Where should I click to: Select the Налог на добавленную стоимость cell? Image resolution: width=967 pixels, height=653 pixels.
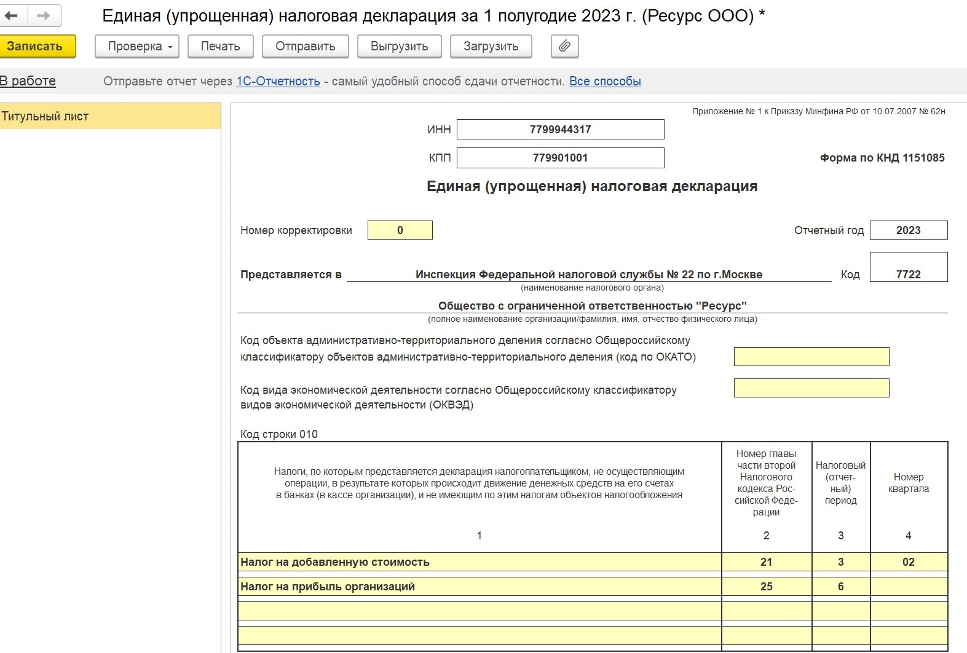coord(480,562)
